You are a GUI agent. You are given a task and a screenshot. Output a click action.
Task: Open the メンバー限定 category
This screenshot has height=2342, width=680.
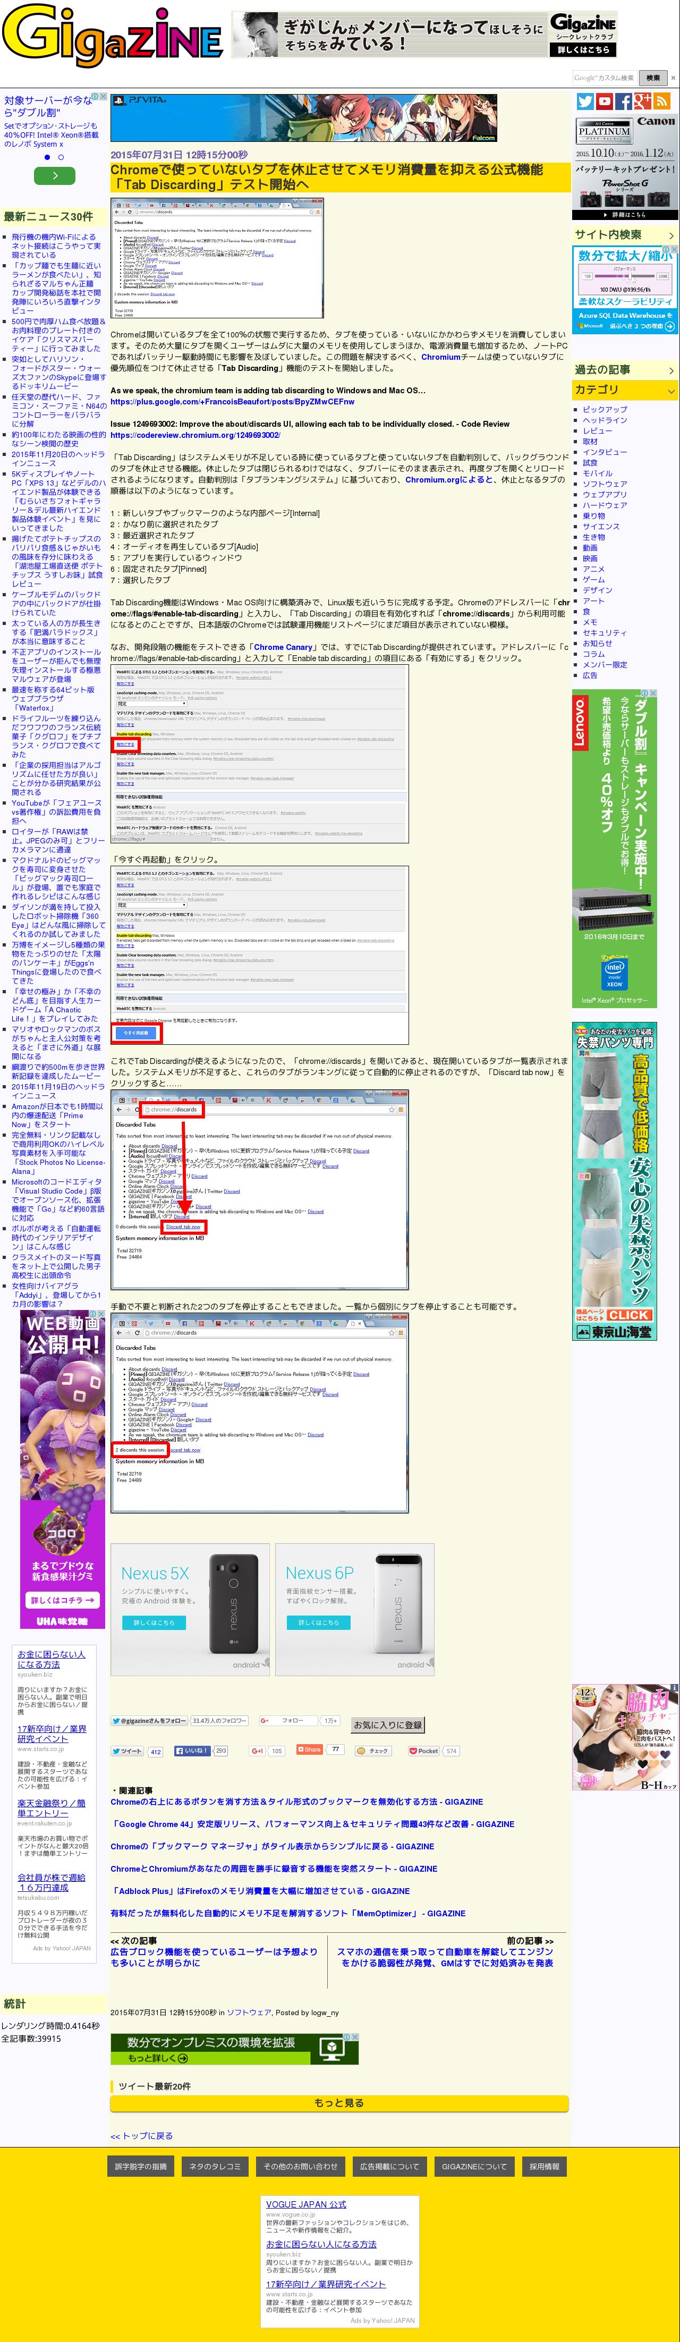pos(605,665)
